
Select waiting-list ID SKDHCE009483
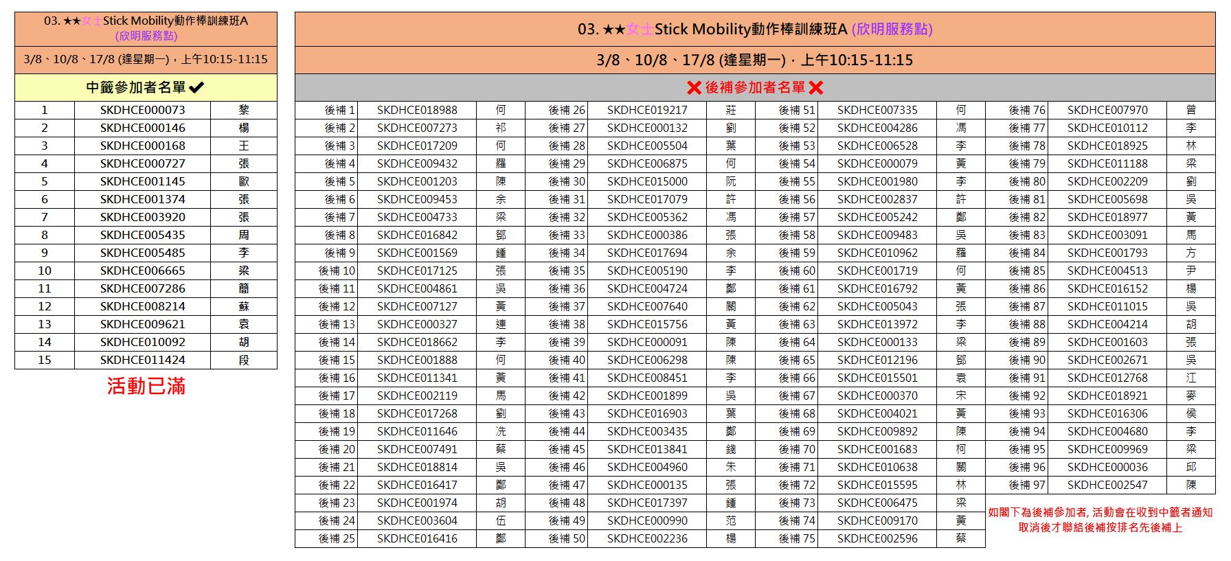[877, 235]
